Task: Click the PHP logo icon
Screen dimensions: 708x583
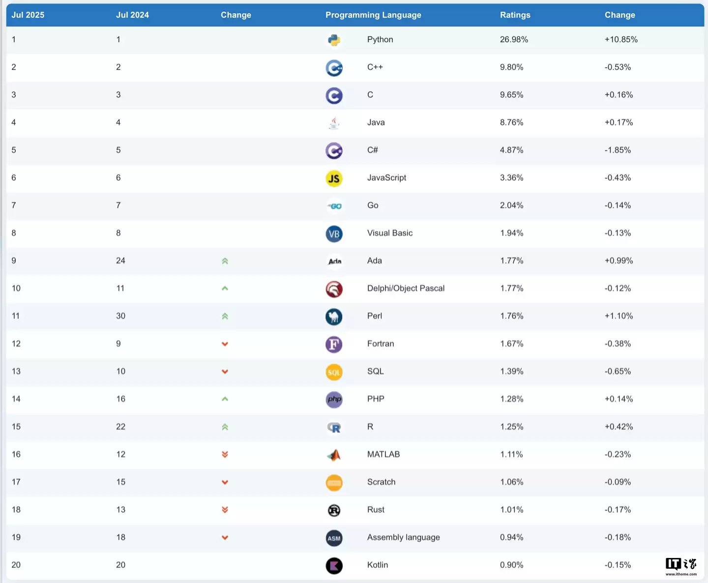Action: pyautogui.click(x=334, y=400)
